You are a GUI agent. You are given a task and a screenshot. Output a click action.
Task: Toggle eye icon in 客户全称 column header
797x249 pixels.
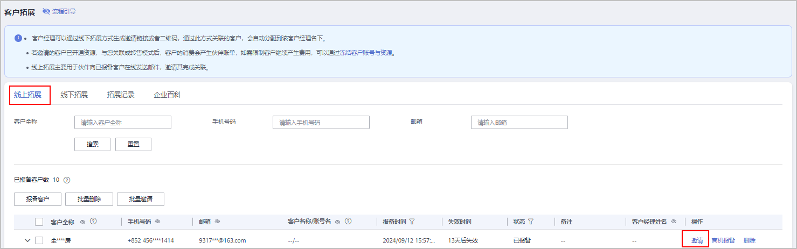(x=83, y=222)
